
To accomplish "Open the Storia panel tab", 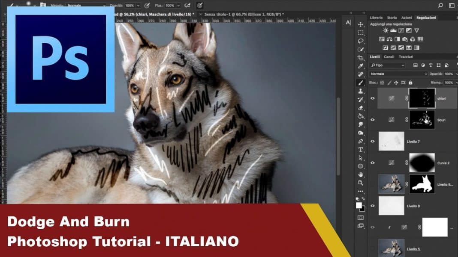I will click(x=391, y=18).
